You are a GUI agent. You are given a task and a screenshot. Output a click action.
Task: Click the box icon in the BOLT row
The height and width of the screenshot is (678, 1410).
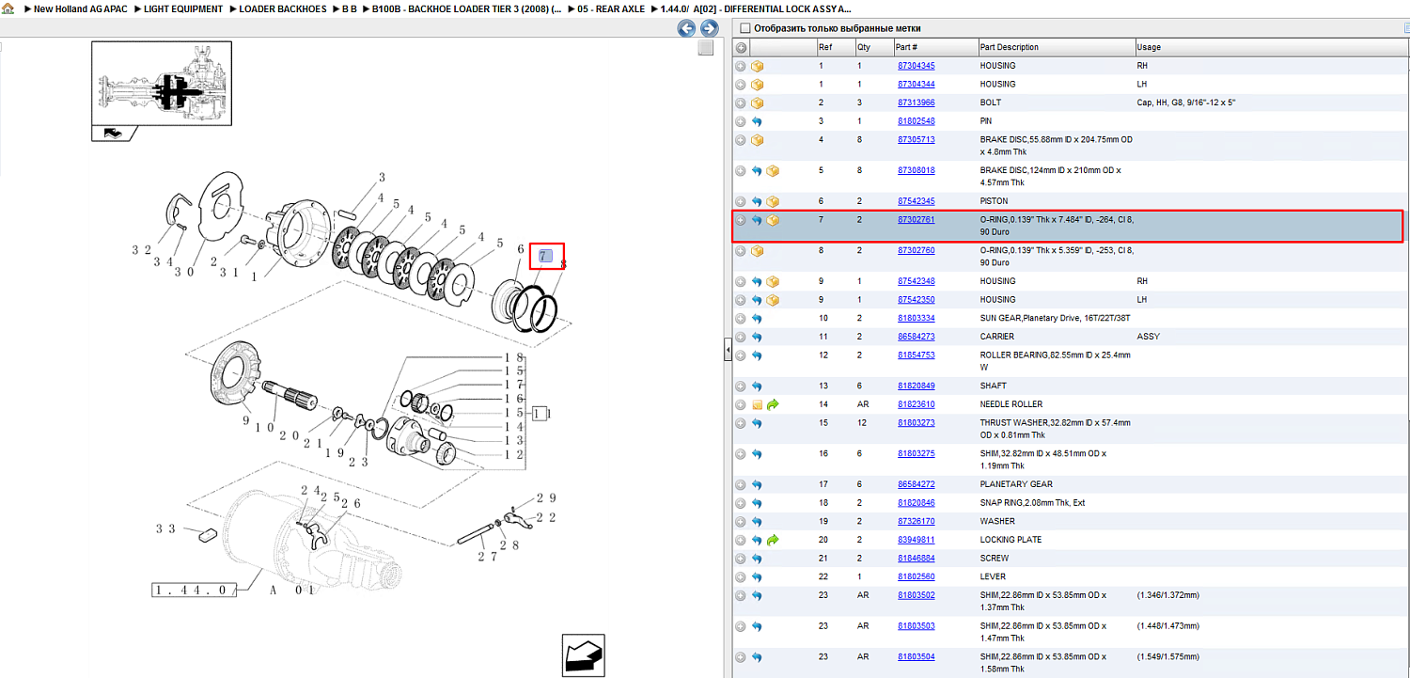tap(758, 102)
